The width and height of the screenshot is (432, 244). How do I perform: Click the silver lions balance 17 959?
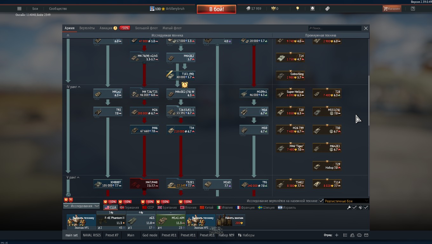coord(254,9)
